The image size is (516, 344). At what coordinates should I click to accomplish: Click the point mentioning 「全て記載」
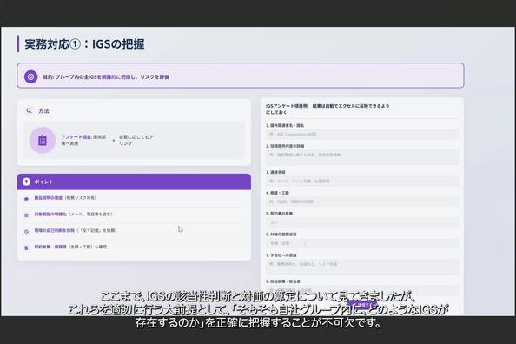click(x=76, y=231)
